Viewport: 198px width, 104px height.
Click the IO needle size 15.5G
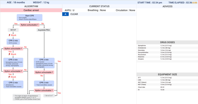(162, 90)
